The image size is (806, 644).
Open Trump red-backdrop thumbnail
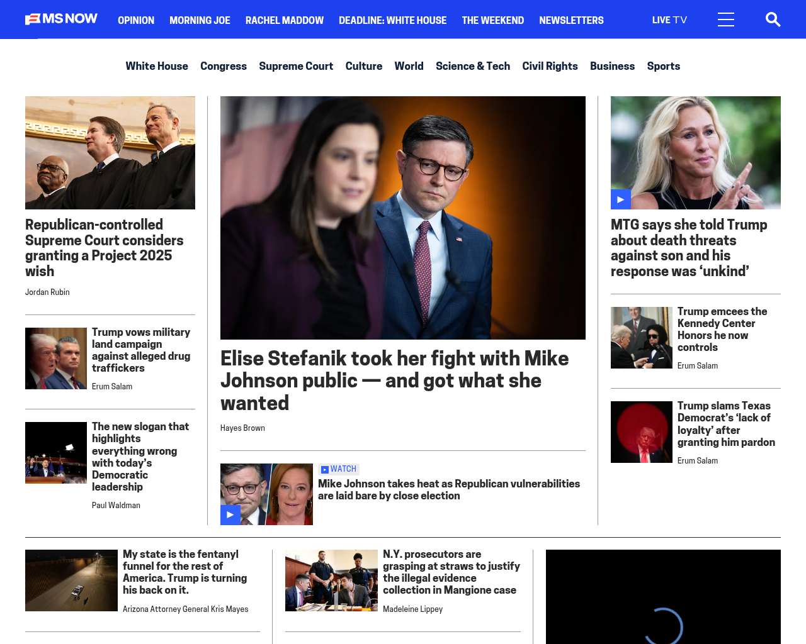(x=642, y=432)
